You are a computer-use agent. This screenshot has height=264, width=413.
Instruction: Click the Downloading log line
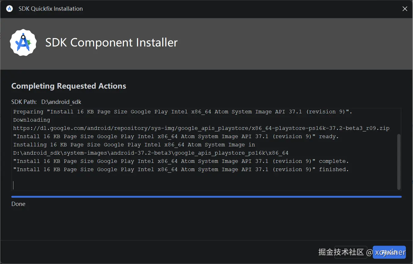[x=31, y=120]
